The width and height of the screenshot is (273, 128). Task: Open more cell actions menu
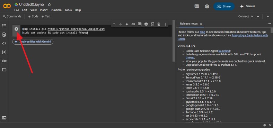pos(165,24)
